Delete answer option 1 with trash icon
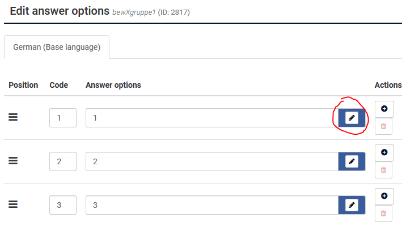 pyautogui.click(x=383, y=126)
